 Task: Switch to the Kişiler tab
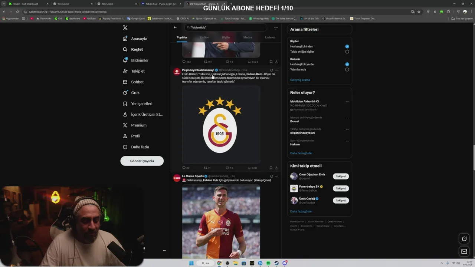(x=226, y=37)
